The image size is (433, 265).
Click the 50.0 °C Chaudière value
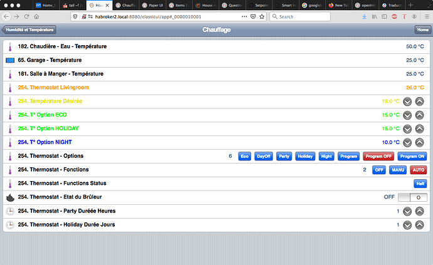click(x=415, y=46)
